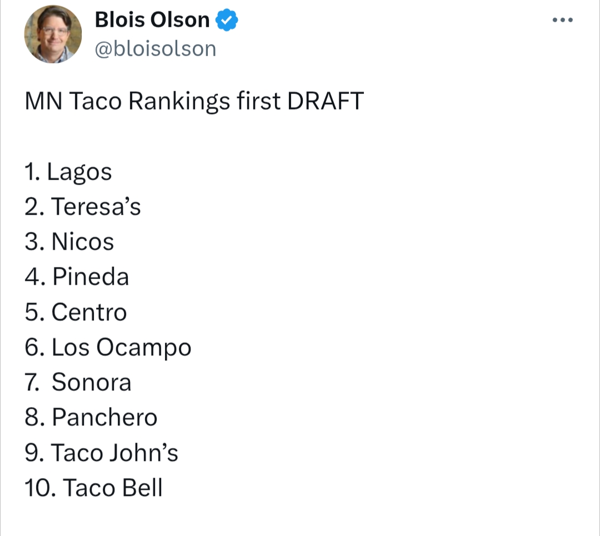Select the Sonora entry ranked seventh
This screenshot has height=536, width=600.
[92, 382]
